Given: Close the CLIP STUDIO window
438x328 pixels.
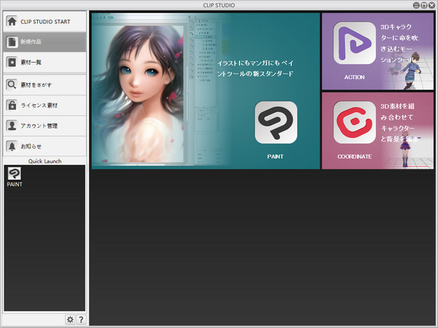Looking at the screenshot, I should click(432, 4).
